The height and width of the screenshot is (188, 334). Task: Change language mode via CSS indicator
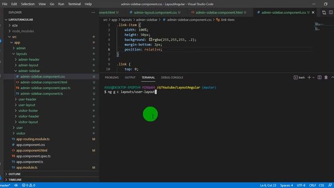321,185
